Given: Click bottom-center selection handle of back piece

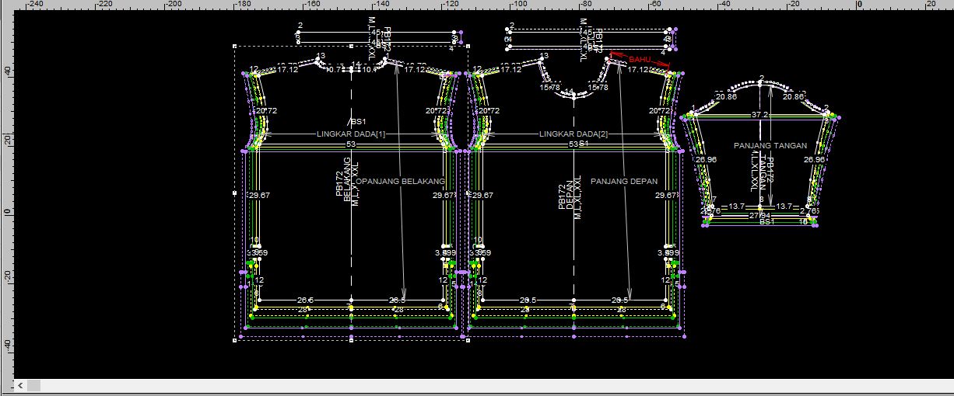Looking at the screenshot, I should 351,339.
